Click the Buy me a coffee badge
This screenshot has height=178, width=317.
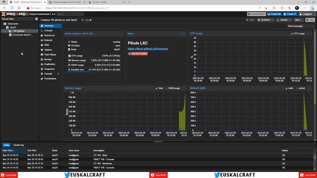[x=138, y=54]
